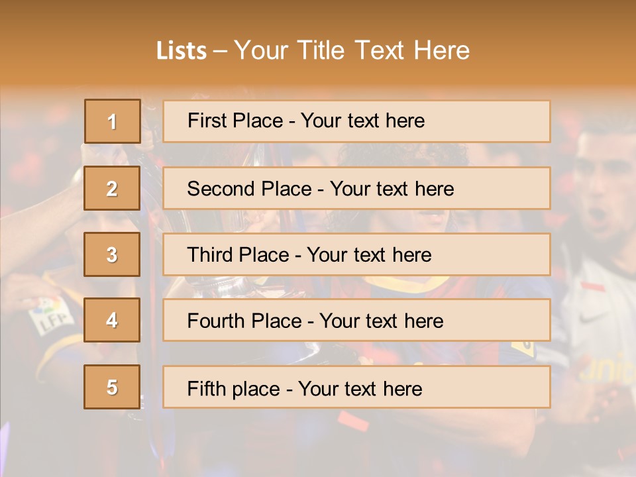Image resolution: width=636 pixels, height=477 pixels.
Task: Click the word Lists in title
Action: [x=182, y=51]
